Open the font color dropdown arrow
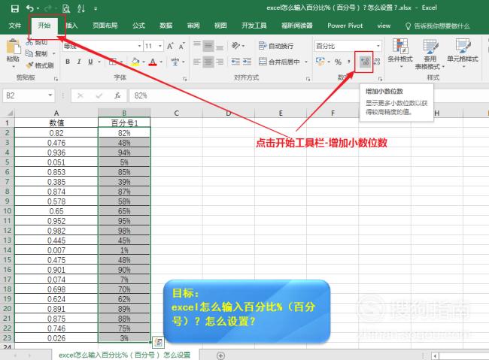 tap(161, 62)
